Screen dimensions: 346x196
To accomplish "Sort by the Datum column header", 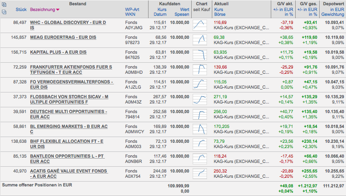I will [x=160, y=14].
